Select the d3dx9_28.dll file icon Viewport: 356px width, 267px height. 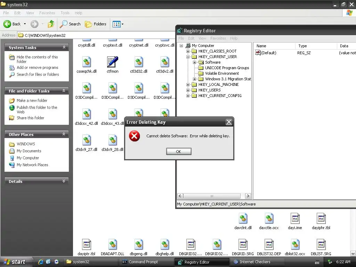click(113, 140)
